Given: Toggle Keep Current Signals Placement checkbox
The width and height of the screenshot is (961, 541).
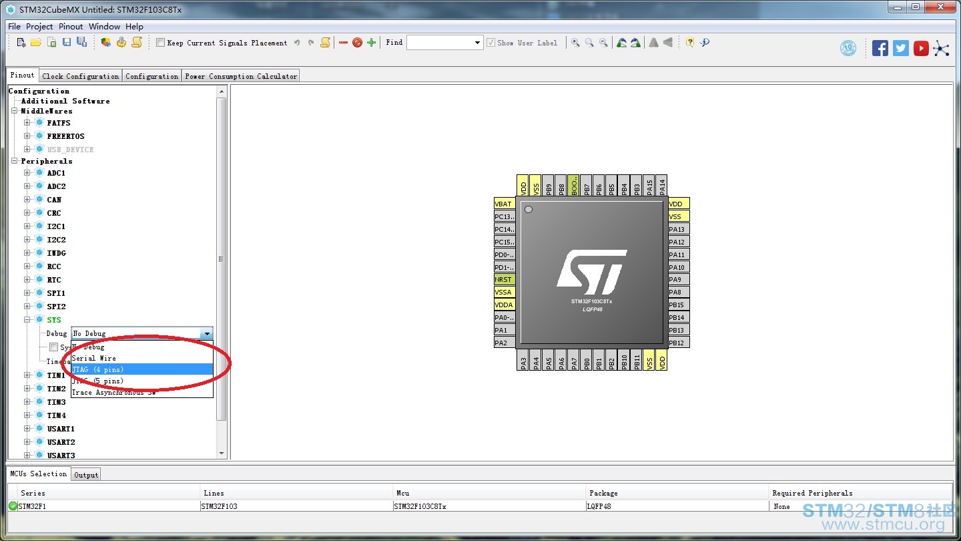Looking at the screenshot, I should click(x=160, y=43).
